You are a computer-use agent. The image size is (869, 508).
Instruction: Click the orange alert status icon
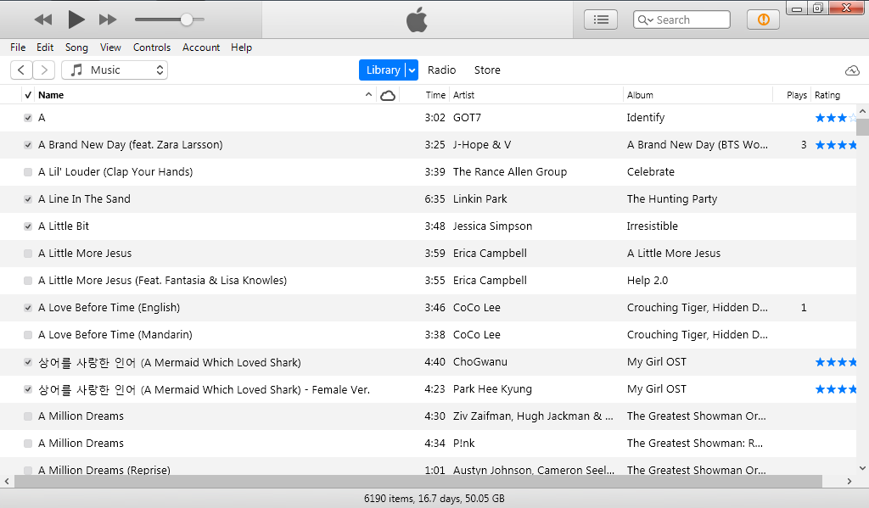(763, 20)
